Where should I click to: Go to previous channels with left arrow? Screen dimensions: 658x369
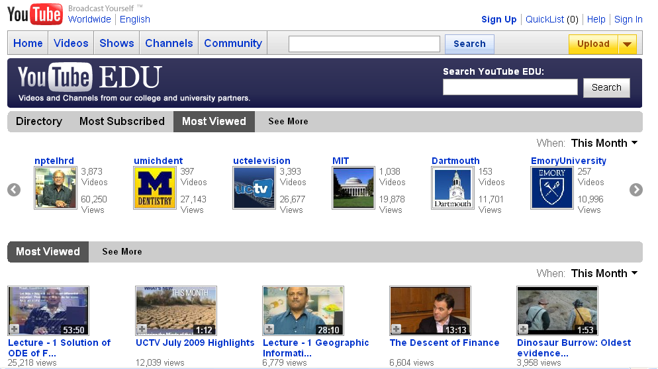pos(14,190)
